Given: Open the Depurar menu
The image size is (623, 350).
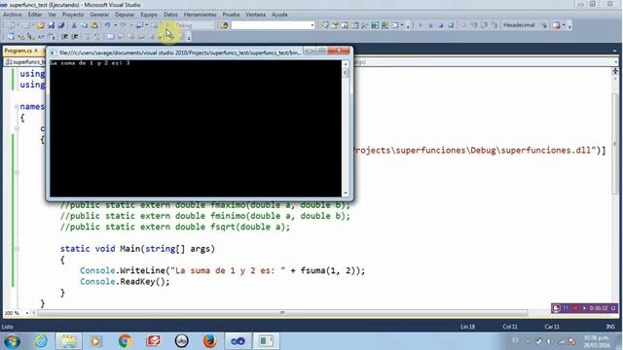Looking at the screenshot, I should click(x=125, y=15).
